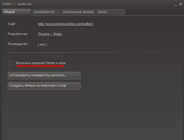184x140 pixels.
Task: Click the 'Руководство' label
Action: (x=18, y=44)
